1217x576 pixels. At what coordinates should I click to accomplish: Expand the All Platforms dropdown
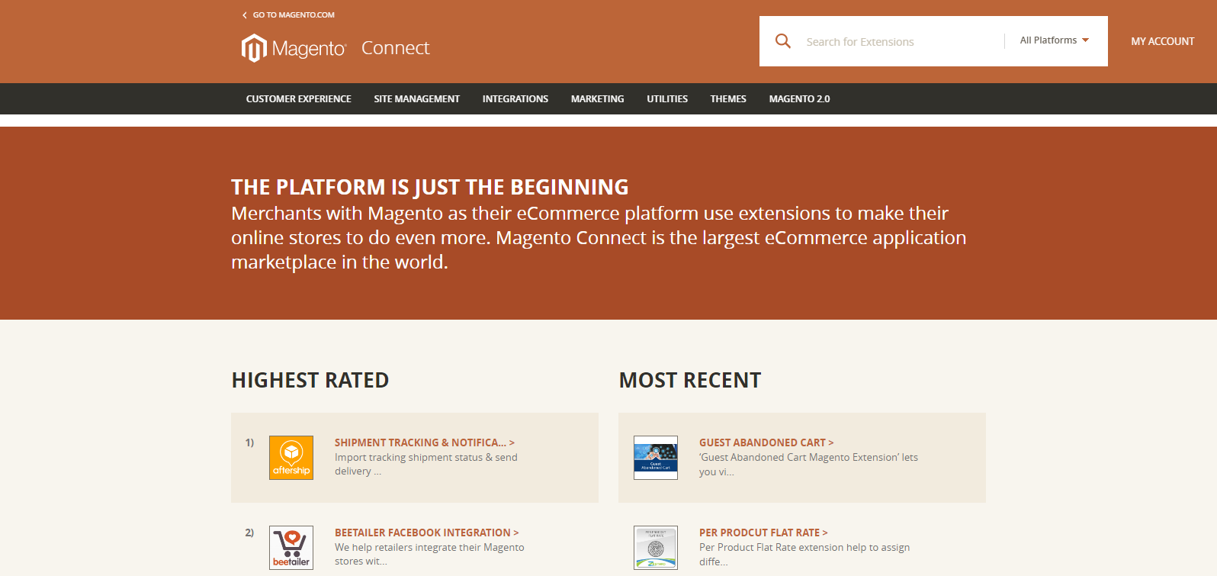pos(1055,40)
